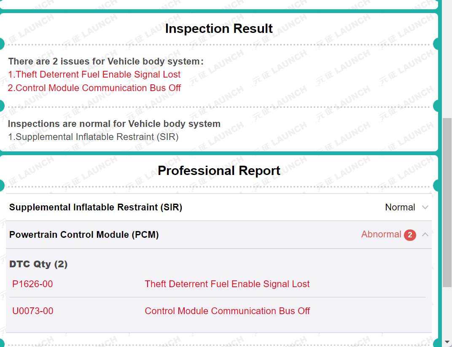Image resolution: width=452 pixels, height=347 pixels.
Task: Collapse the Powertrain Control Module chevron
Action: (x=425, y=234)
